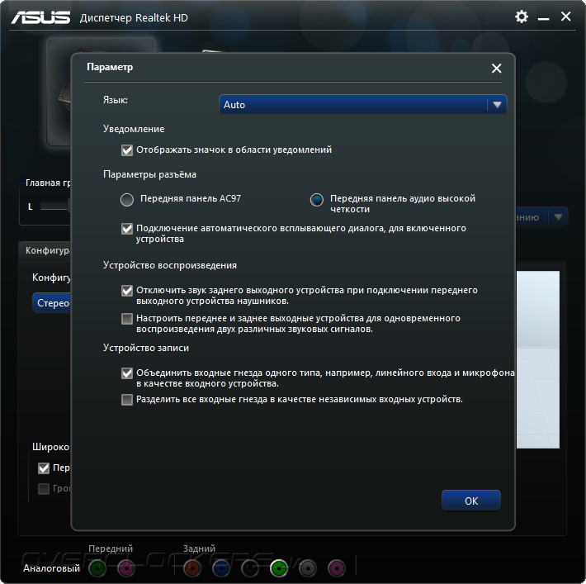Click OK button to confirm settings
The image size is (586, 584).
471,501
